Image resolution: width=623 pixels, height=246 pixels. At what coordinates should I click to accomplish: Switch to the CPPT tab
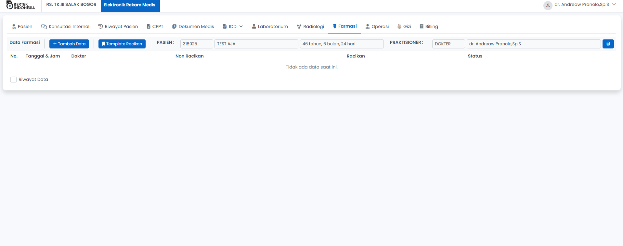pos(155,27)
